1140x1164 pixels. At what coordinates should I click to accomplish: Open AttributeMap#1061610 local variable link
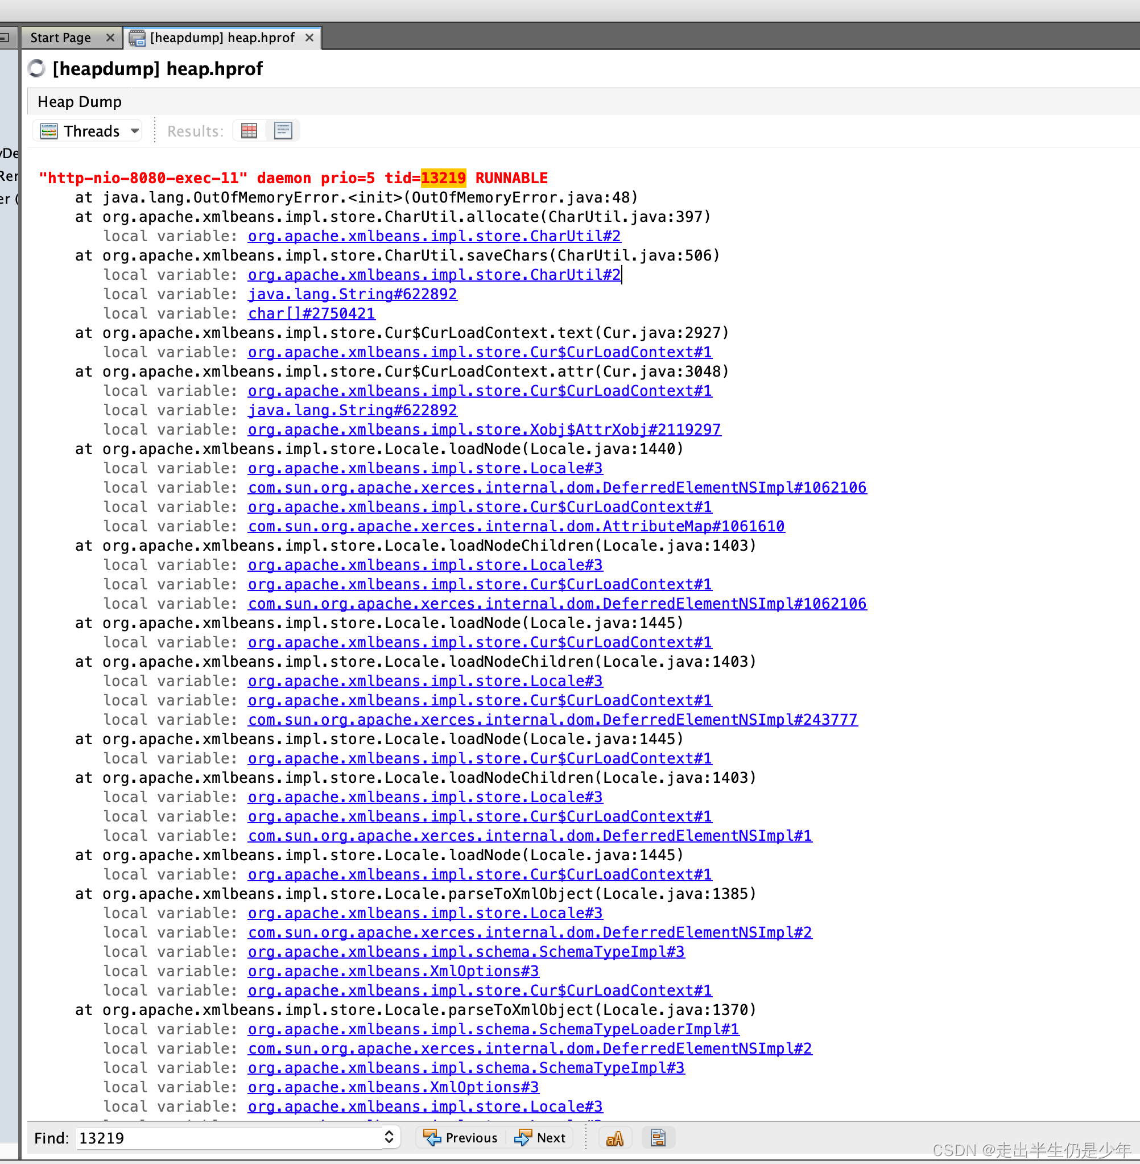(516, 526)
